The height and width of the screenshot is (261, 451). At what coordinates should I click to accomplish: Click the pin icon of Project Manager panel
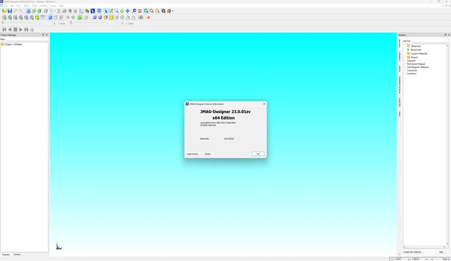43,35
